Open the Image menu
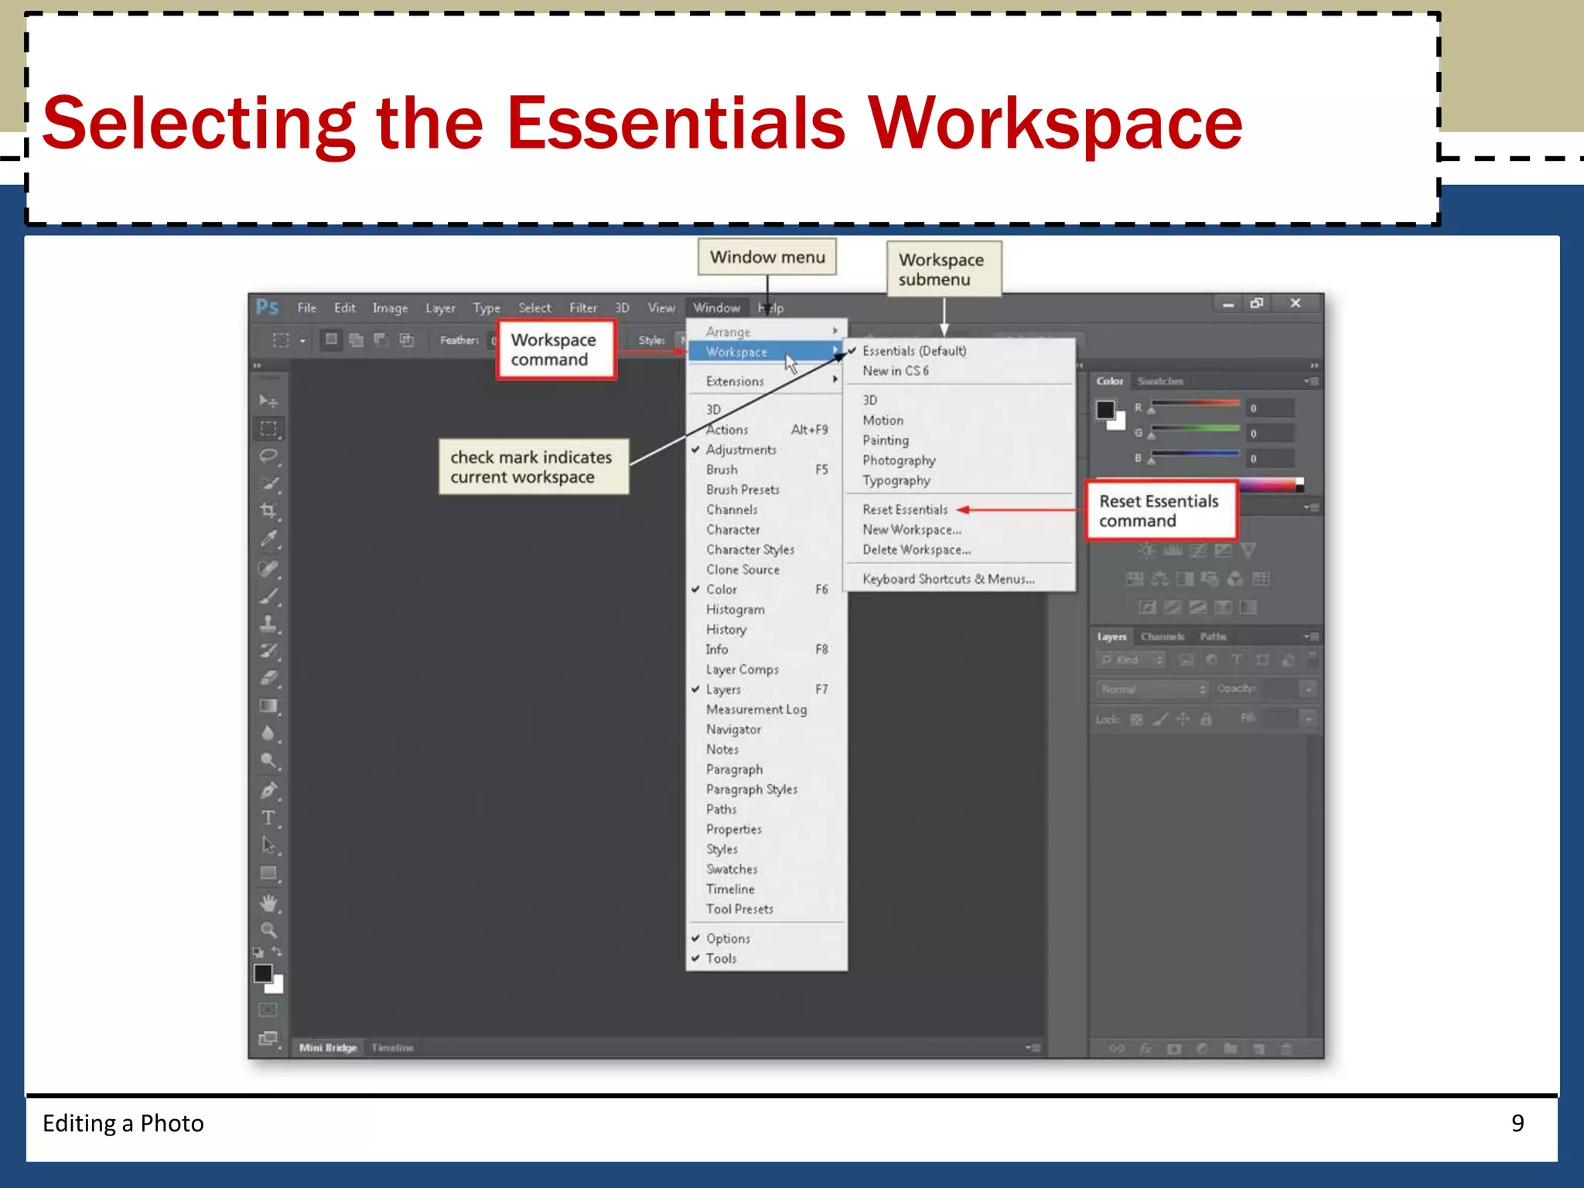This screenshot has height=1188, width=1584. click(x=390, y=308)
